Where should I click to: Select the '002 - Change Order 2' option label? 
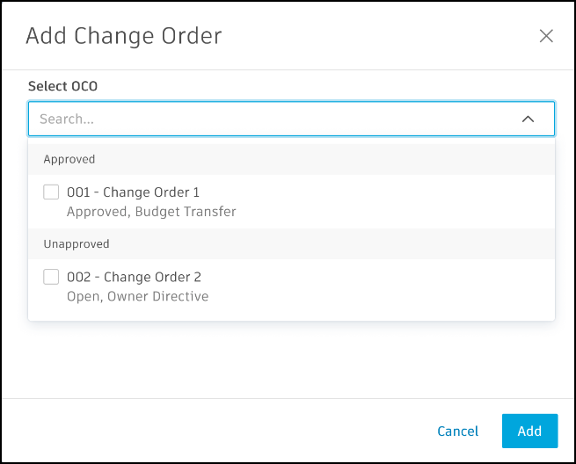point(134,277)
